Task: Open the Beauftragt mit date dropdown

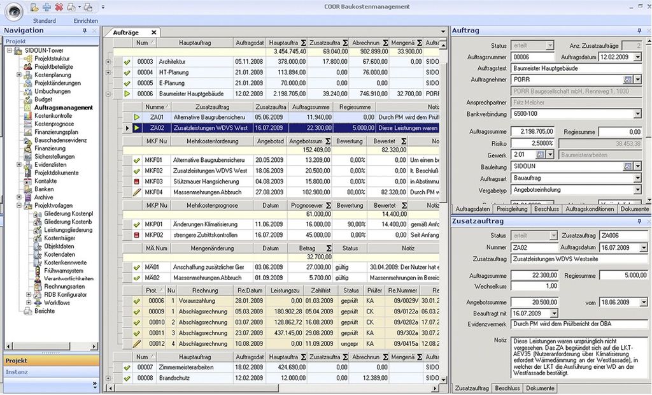Action: [x=555, y=313]
